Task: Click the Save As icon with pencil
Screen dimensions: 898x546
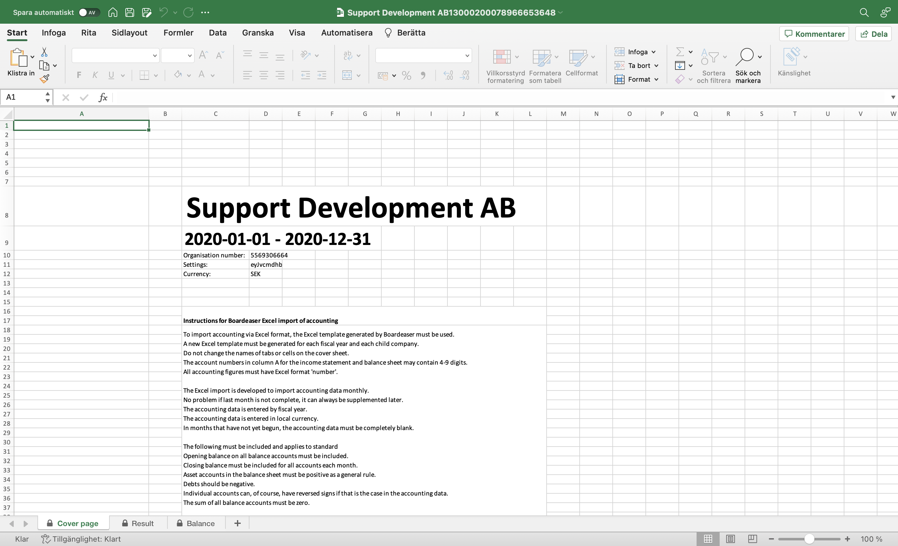Action: tap(147, 12)
